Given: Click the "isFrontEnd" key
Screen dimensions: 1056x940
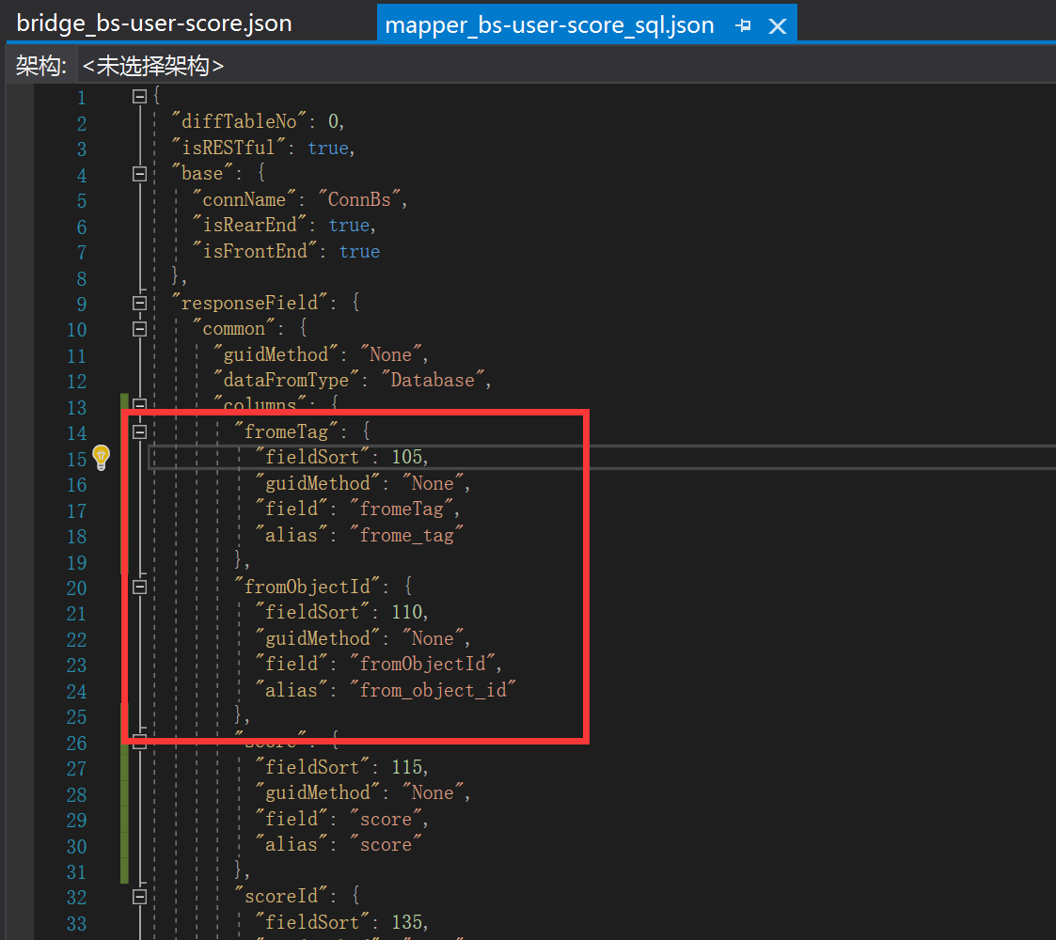Looking at the screenshot, I should coord(255,251).
